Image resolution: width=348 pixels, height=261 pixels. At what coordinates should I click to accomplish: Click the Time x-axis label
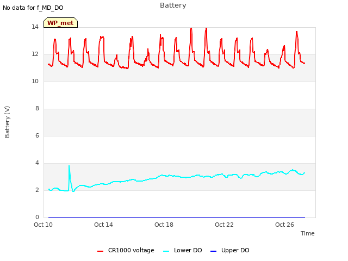coord(308,233)
